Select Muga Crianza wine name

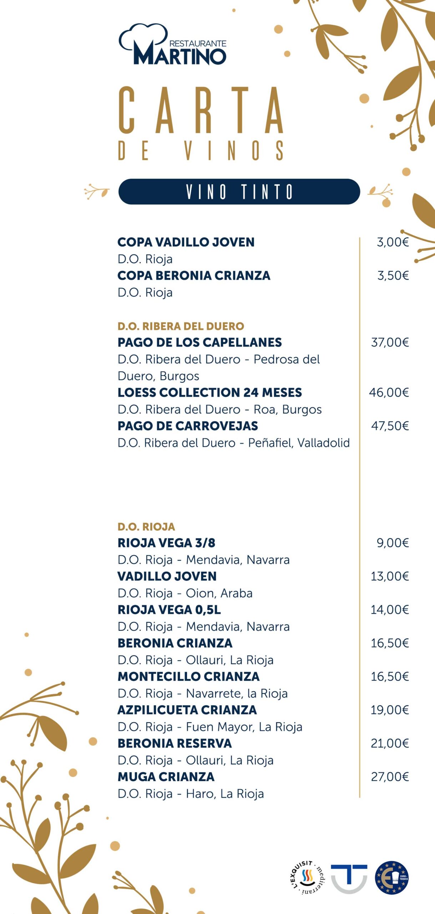point(166,777)
